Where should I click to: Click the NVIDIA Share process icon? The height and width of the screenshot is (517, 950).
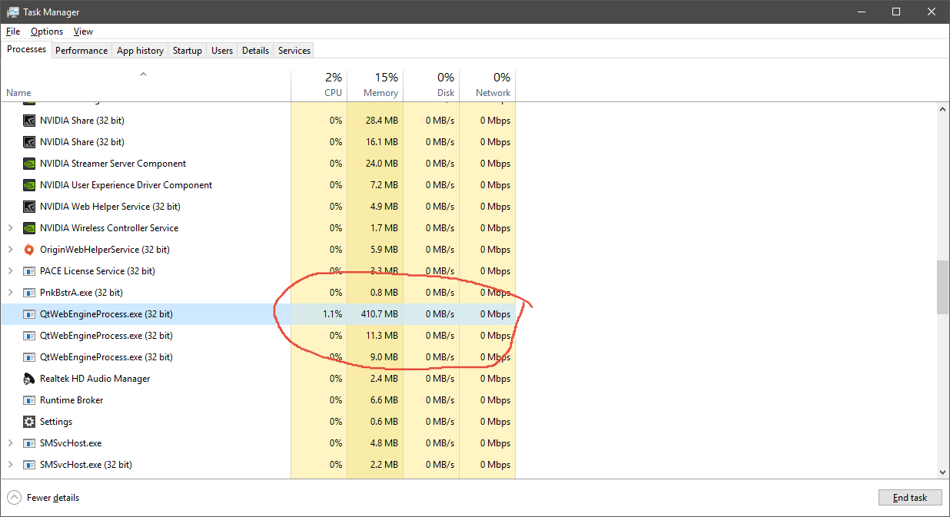tap(28, 120)
